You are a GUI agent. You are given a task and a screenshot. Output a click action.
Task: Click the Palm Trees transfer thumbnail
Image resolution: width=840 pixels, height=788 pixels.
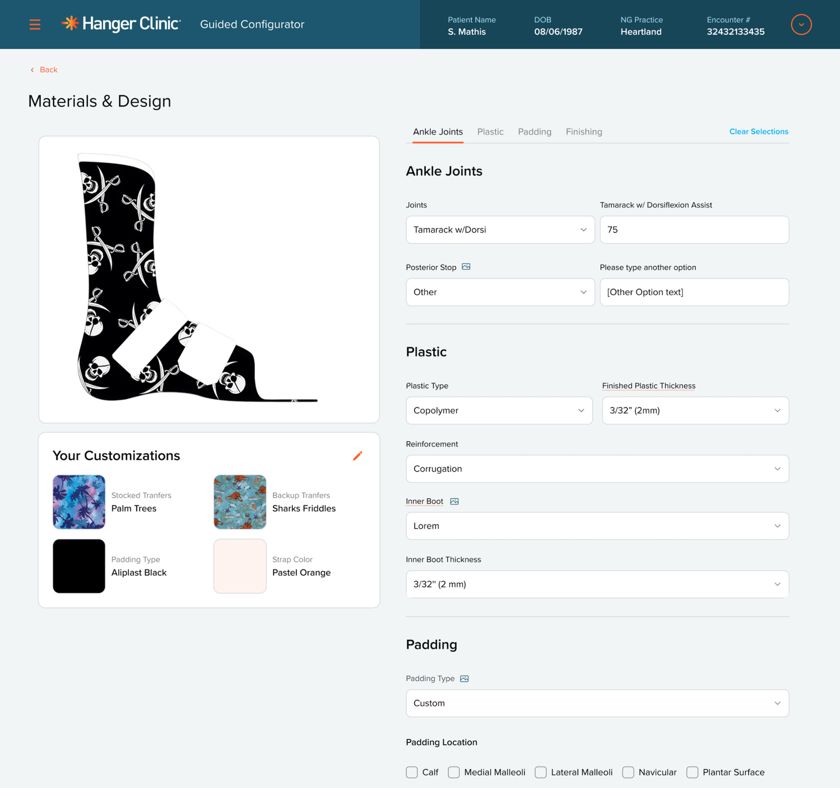pyautogui.click(x=79, y=502)
